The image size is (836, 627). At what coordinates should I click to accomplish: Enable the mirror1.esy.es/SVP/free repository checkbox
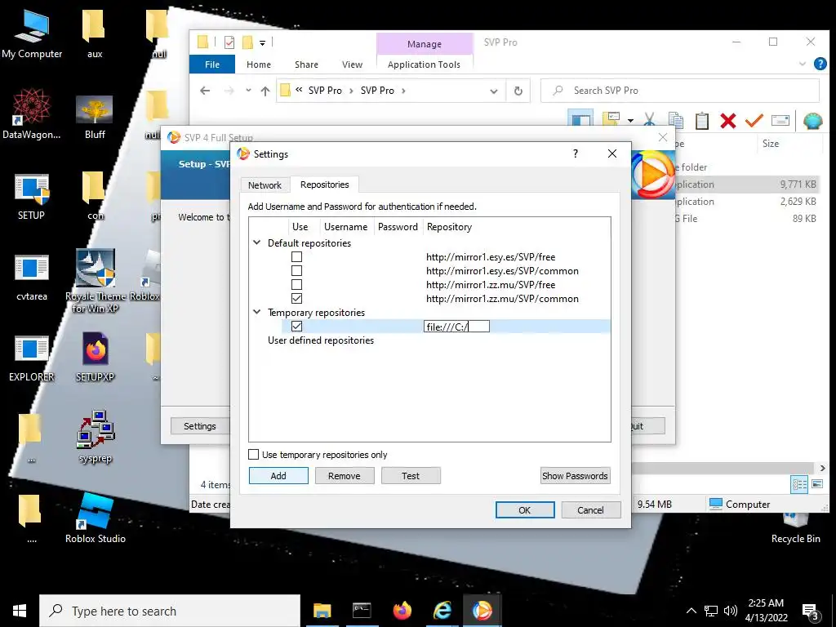pyautogui.click(x=296, y=257)
